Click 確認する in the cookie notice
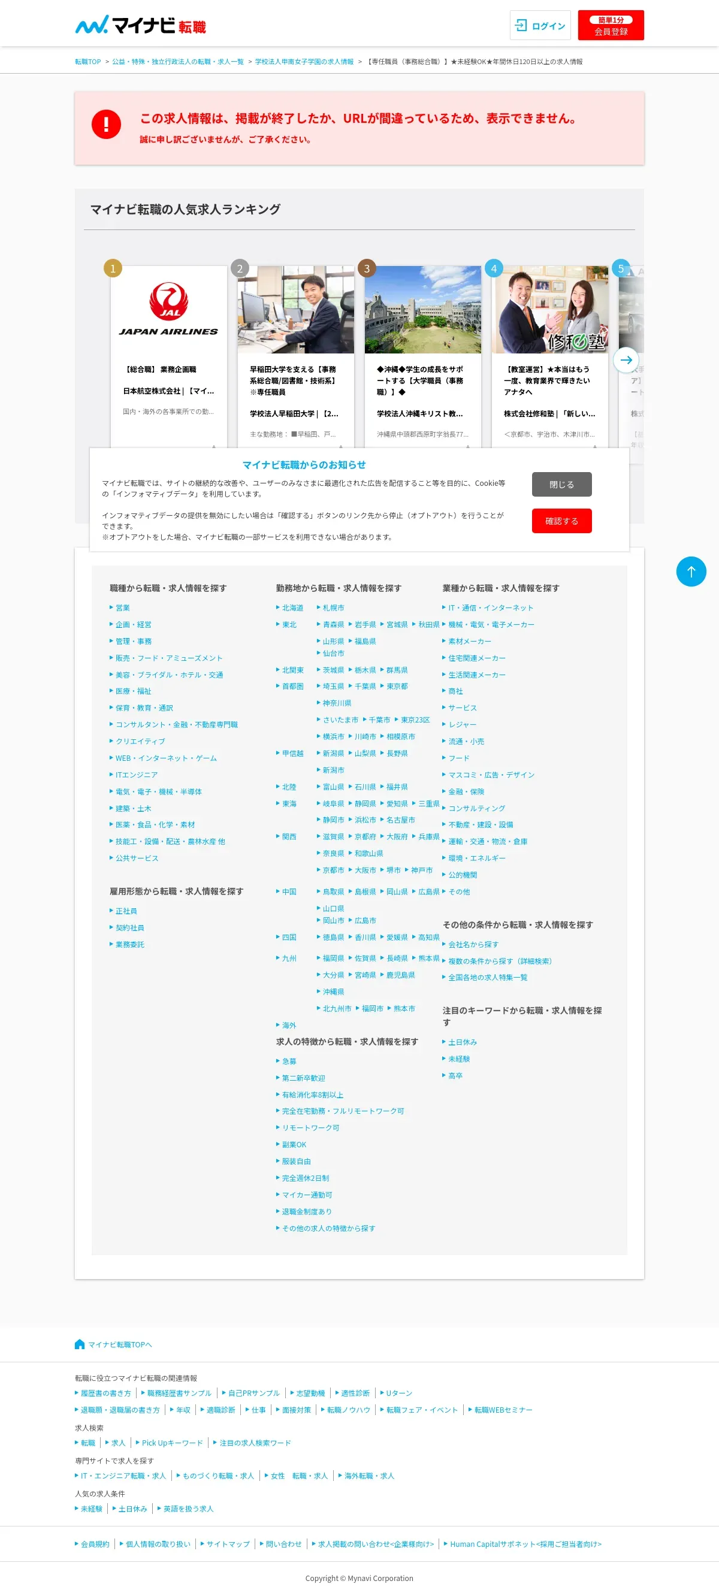 click(561, 521)
